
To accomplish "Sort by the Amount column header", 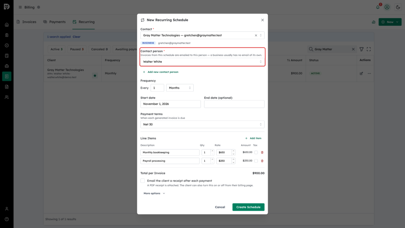I will point(294,60).
